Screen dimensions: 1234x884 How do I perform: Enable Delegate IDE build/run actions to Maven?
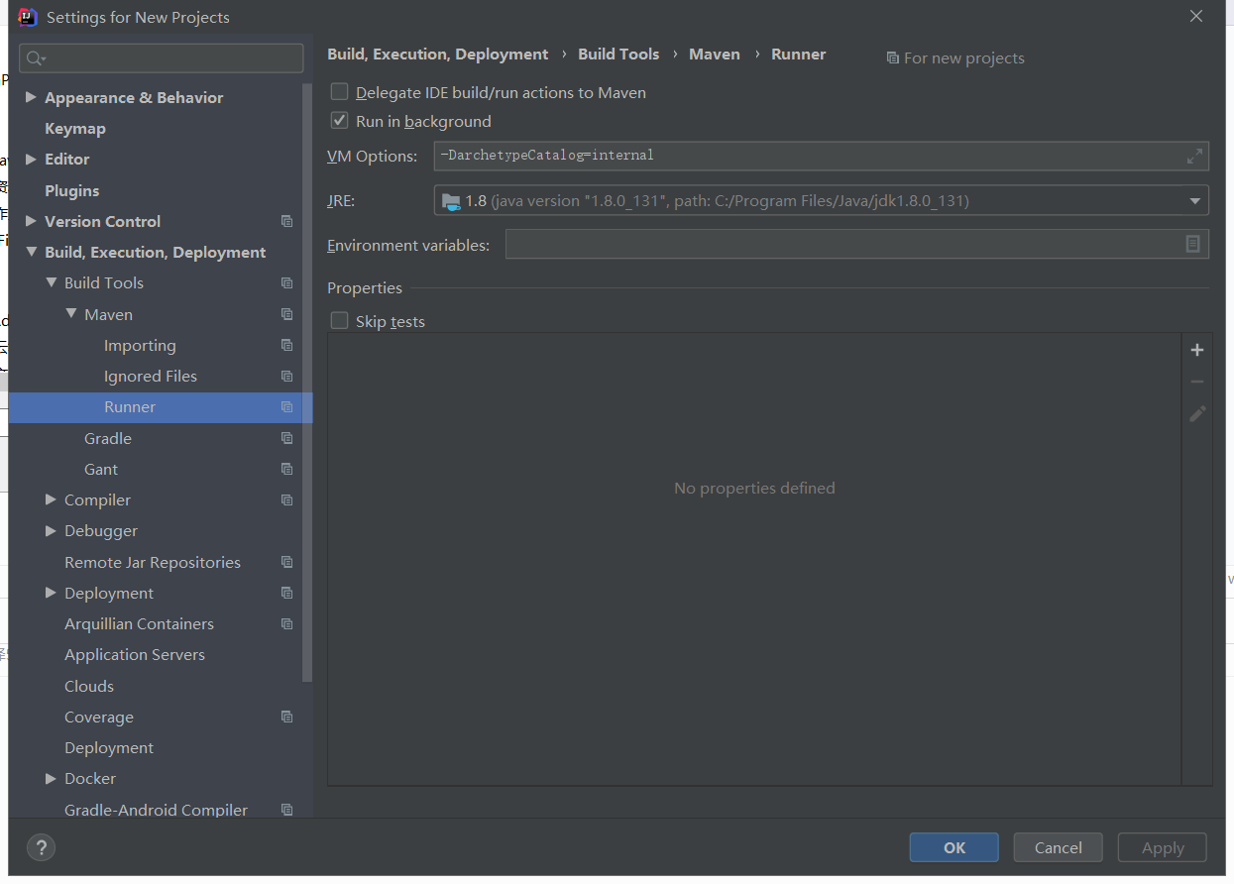[x=340, y=92]
